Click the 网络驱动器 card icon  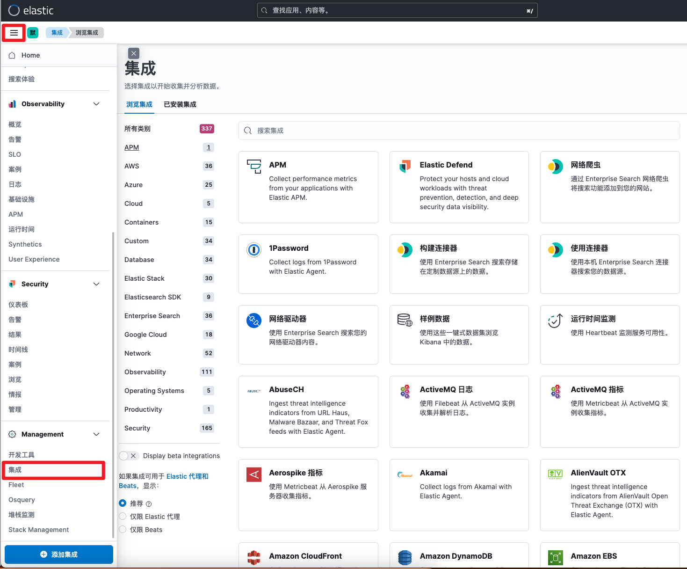tap(254, 320)
